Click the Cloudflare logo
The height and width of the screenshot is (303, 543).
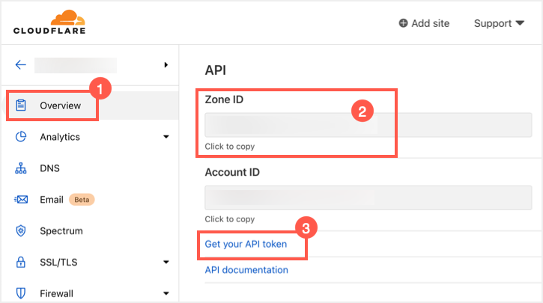[x=49, y=22]
